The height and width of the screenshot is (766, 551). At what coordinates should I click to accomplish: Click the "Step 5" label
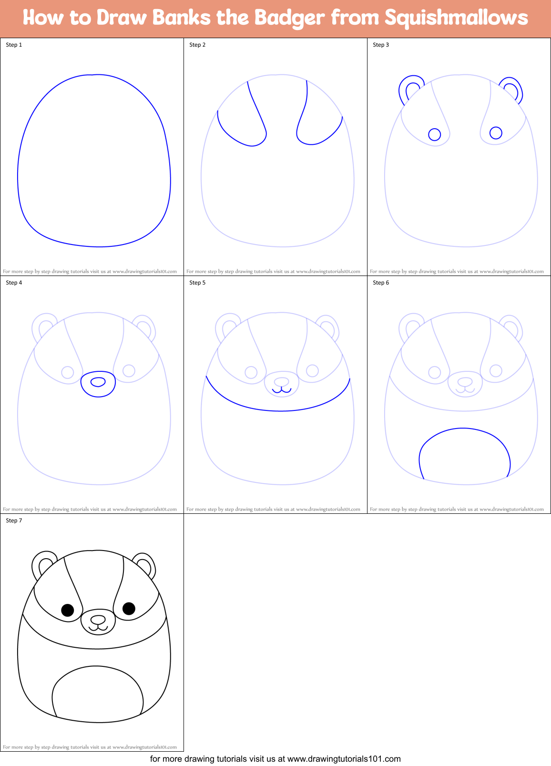pyautogui.click(x=197, y=283)
